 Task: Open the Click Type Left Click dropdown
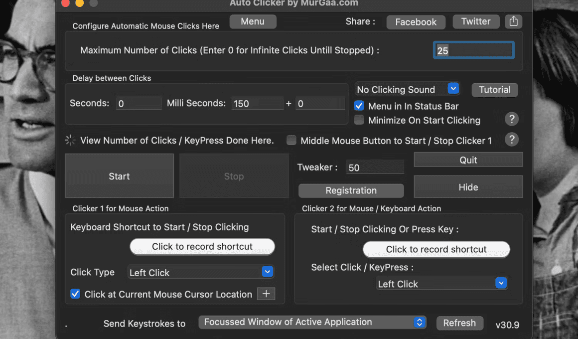[200, 272]
